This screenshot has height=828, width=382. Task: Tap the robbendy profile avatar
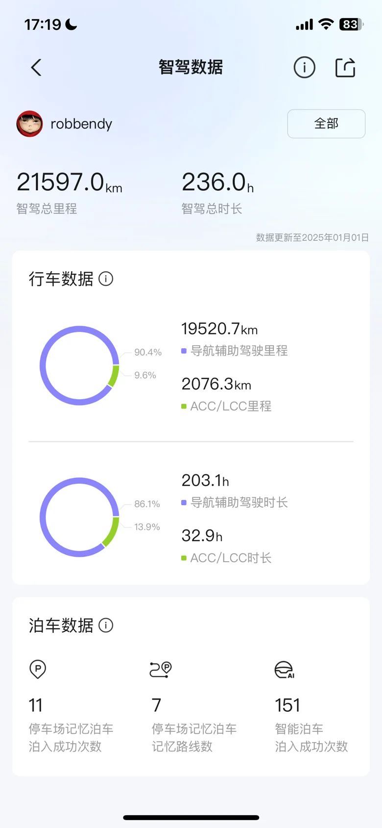[29, 124]
